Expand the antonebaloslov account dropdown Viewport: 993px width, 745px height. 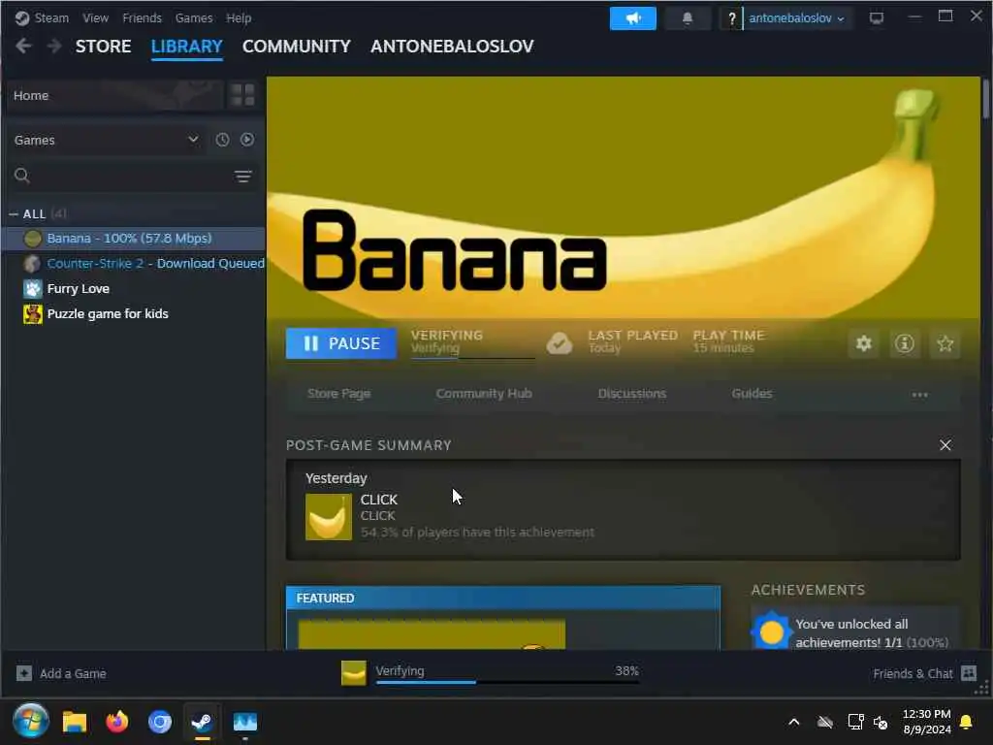coord(797,18)
